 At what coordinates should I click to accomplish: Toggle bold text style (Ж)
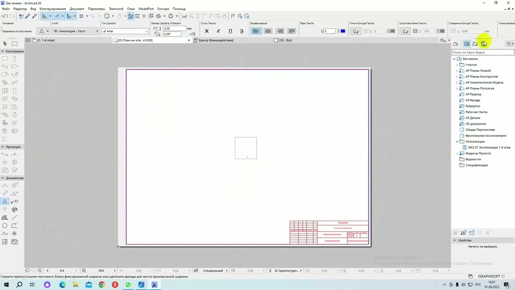click(x=207, y=31)
